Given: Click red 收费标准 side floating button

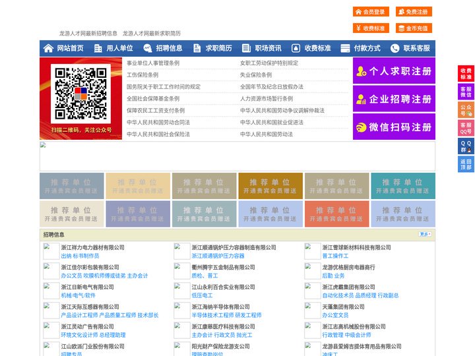Looking at the screenshot, I should pyautogui.click(x=466, y=74).
